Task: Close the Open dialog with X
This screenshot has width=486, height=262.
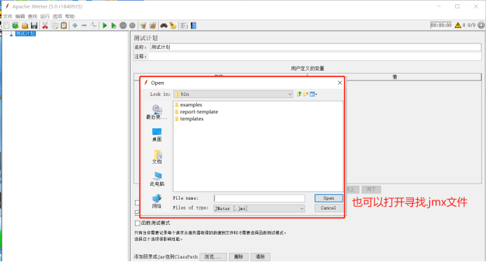Action: click(x=340, y=83)
